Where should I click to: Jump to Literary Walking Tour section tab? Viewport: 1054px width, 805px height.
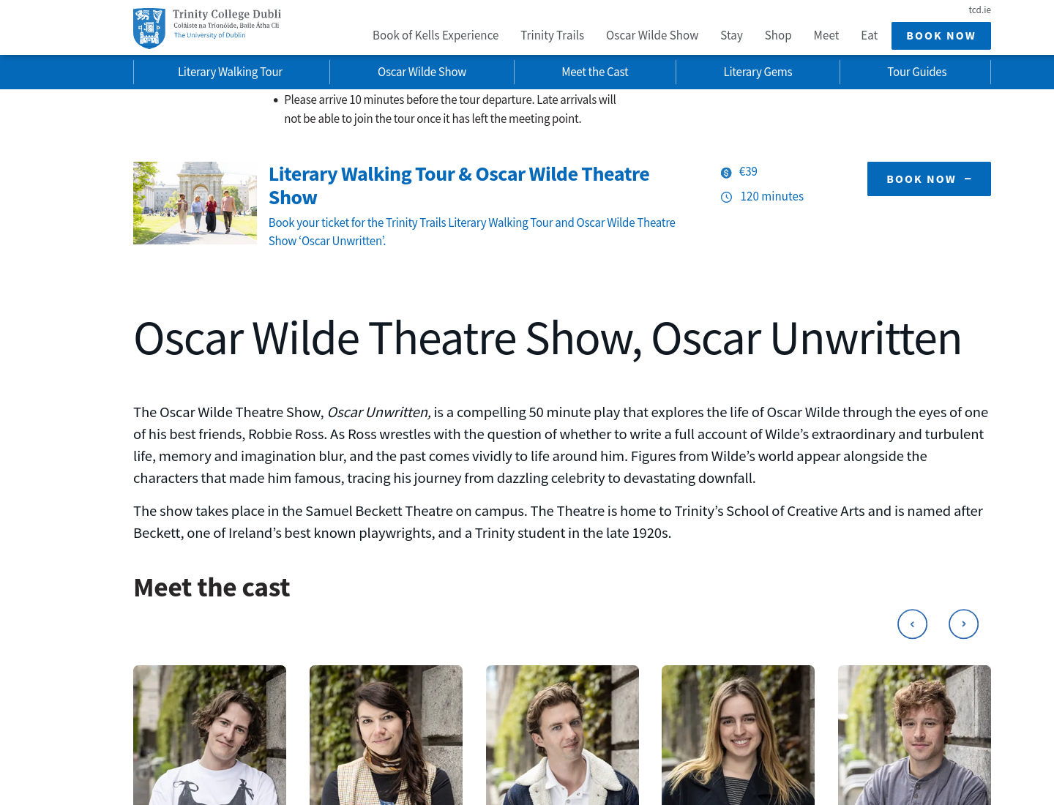click(x=230, y=72)
